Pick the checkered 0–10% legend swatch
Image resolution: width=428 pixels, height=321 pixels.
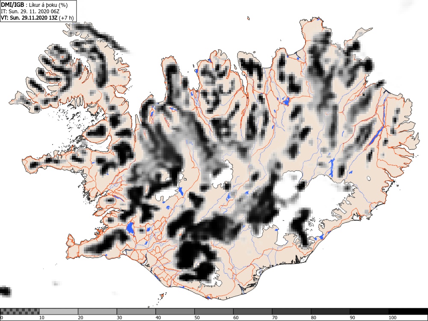pos(20,312)
